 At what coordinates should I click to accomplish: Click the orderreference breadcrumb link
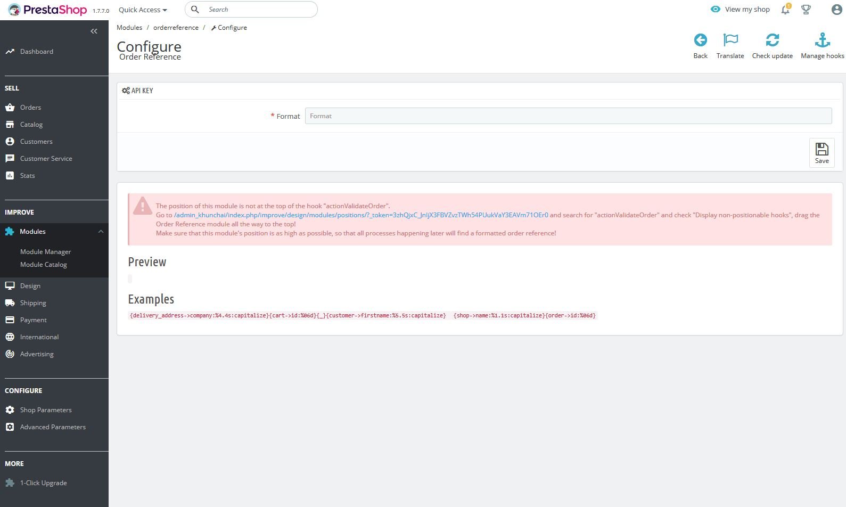[176, 28]
